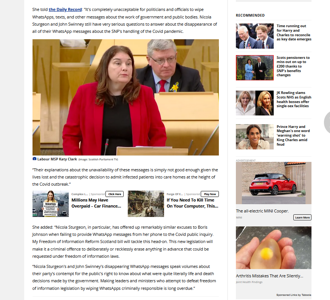The width and height of the screenshot is (330, 300).
Task: Click the all-electric MINI Cooper ad title
Action: click(262, 211)
